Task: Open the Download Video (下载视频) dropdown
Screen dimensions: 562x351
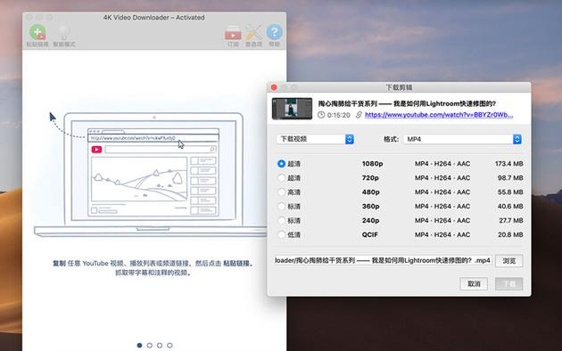Action: coord(315,139)
